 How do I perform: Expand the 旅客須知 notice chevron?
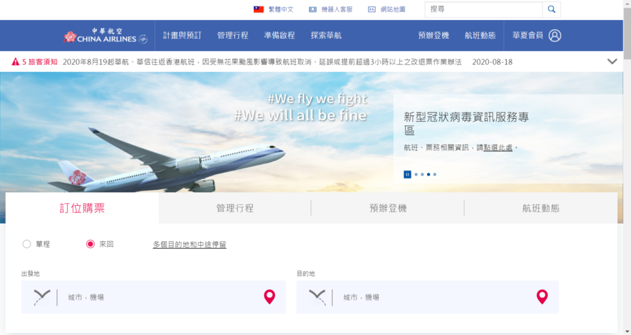click(612, 61)
